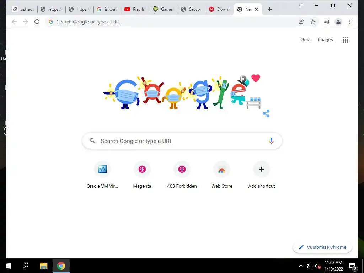Switch to the ostraco tab
This screenshot has width=364, height=273.
click(x=23, y=9)
